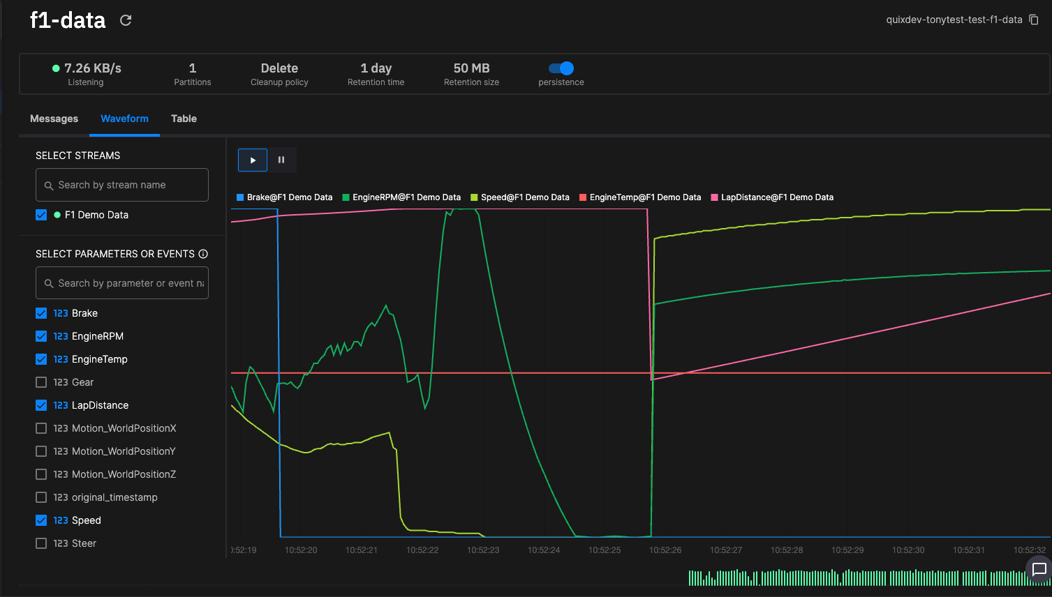The height and width of the screenshot is (597, 1052).
Task: Open the Table tab
Action: tap(184, 119)
